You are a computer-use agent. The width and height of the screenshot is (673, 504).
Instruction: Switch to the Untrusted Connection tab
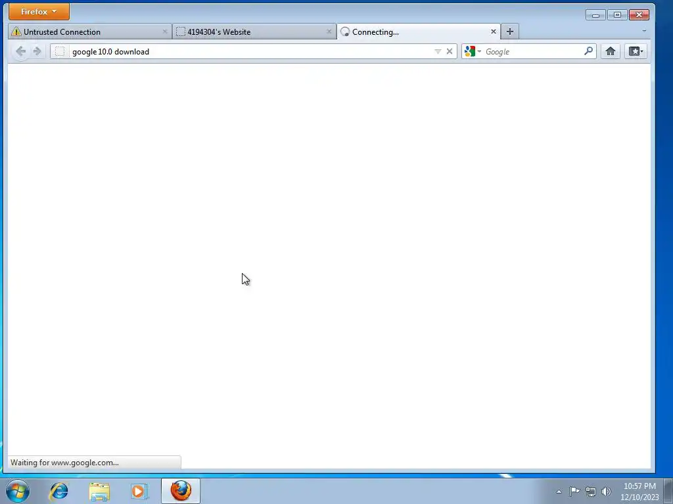[x=89, y=31]
